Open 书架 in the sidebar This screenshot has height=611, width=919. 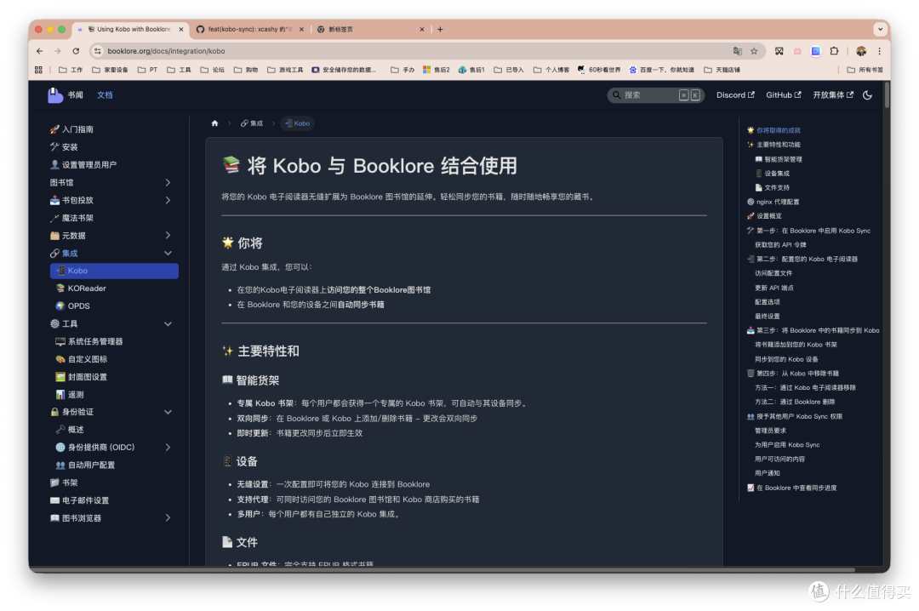pos(64,483)
